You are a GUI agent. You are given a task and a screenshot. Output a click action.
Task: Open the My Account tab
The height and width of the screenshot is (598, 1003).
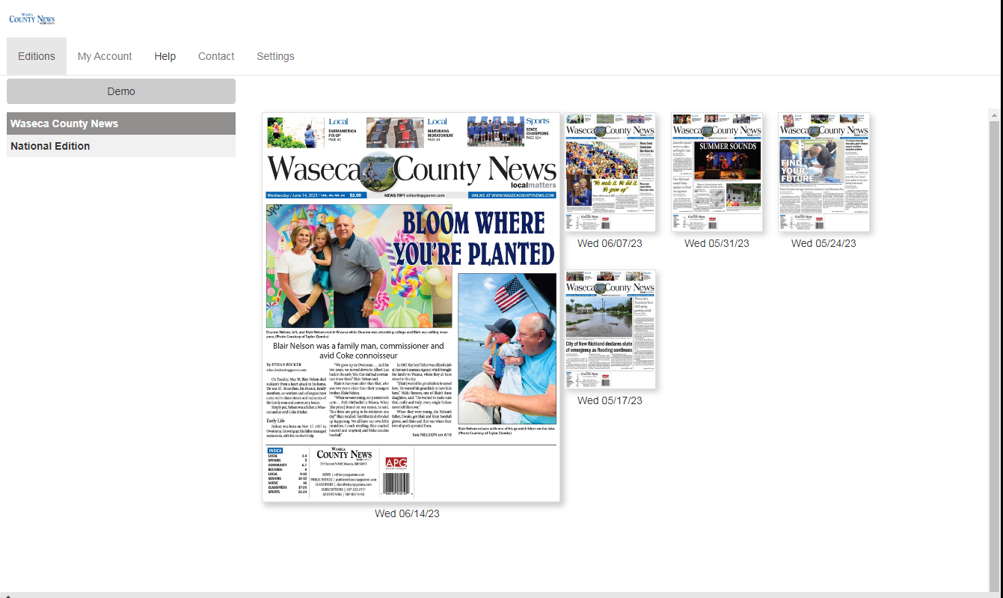tap(105, 56)
